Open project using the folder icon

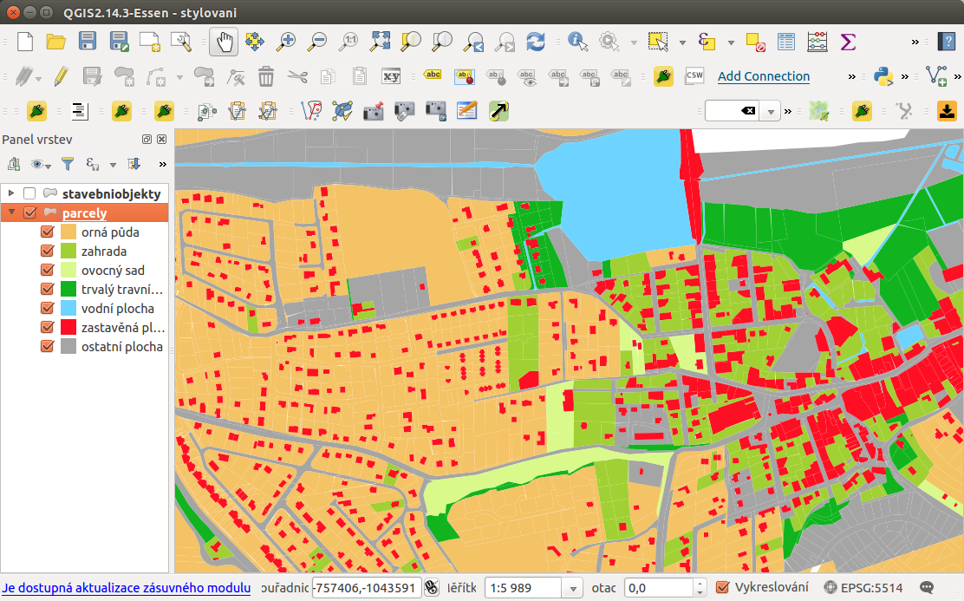point(56,42)
